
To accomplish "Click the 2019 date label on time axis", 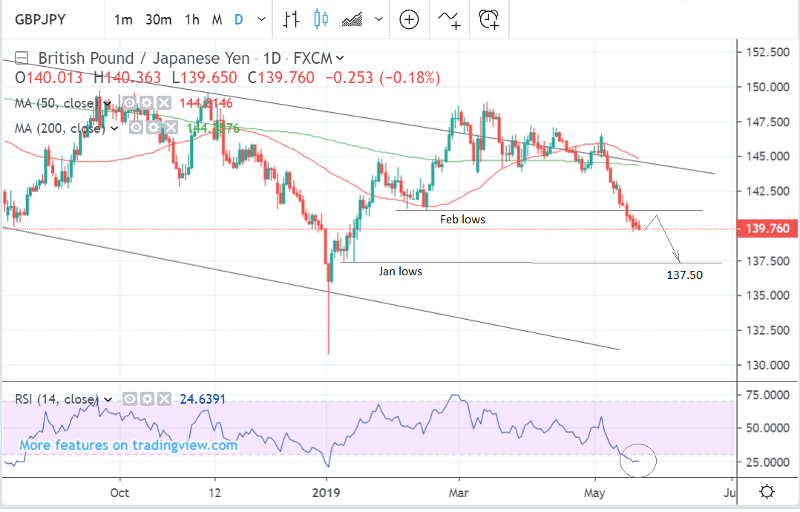I will click(x=326, y=493).
